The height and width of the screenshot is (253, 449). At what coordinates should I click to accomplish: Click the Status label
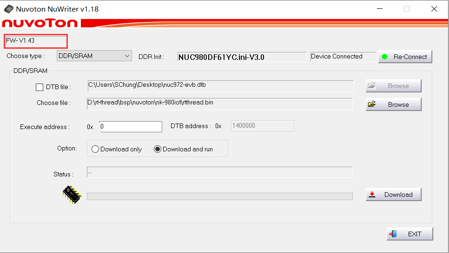point(63,175)
